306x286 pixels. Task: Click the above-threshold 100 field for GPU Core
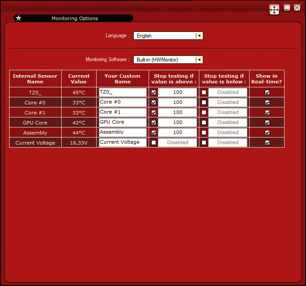click(177, 122)
